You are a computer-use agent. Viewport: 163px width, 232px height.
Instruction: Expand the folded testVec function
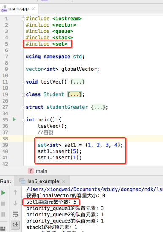(x=23, y=82)
